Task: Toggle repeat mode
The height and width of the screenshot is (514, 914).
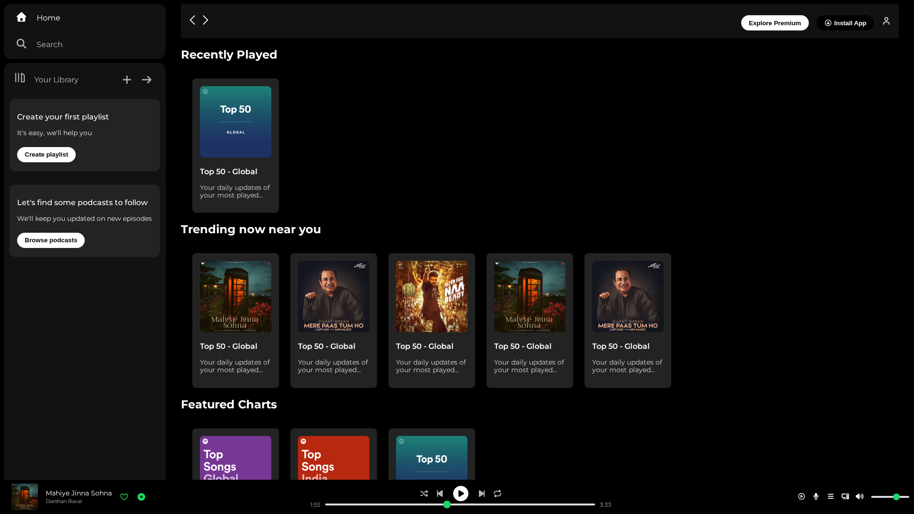Action: pos(497,494)
